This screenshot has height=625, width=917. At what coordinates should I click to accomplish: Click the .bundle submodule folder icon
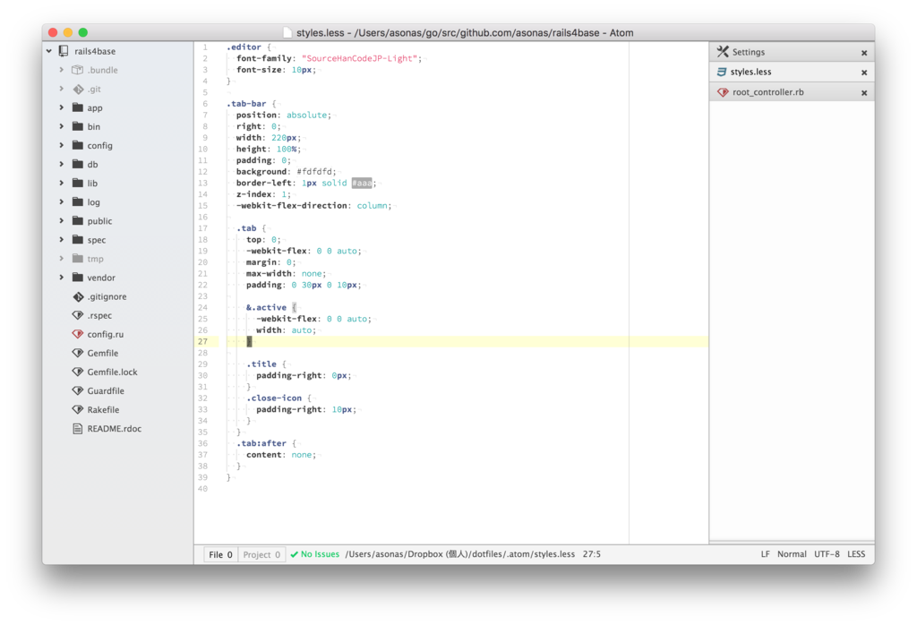[77, 70]
